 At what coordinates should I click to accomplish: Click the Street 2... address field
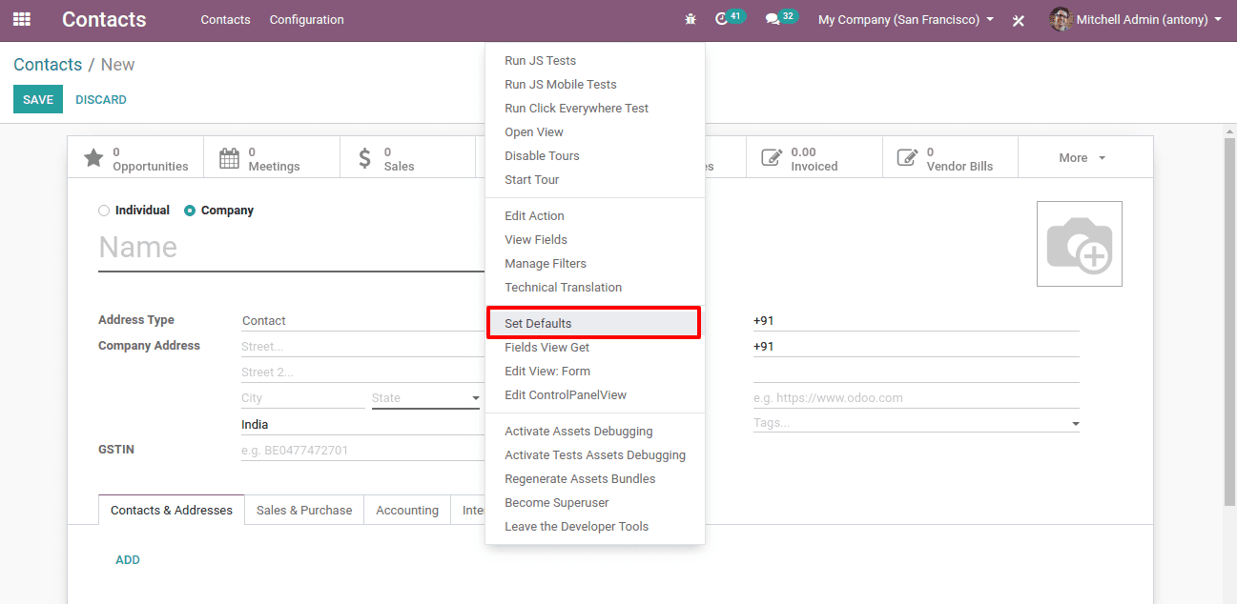[x=362, y=372]
